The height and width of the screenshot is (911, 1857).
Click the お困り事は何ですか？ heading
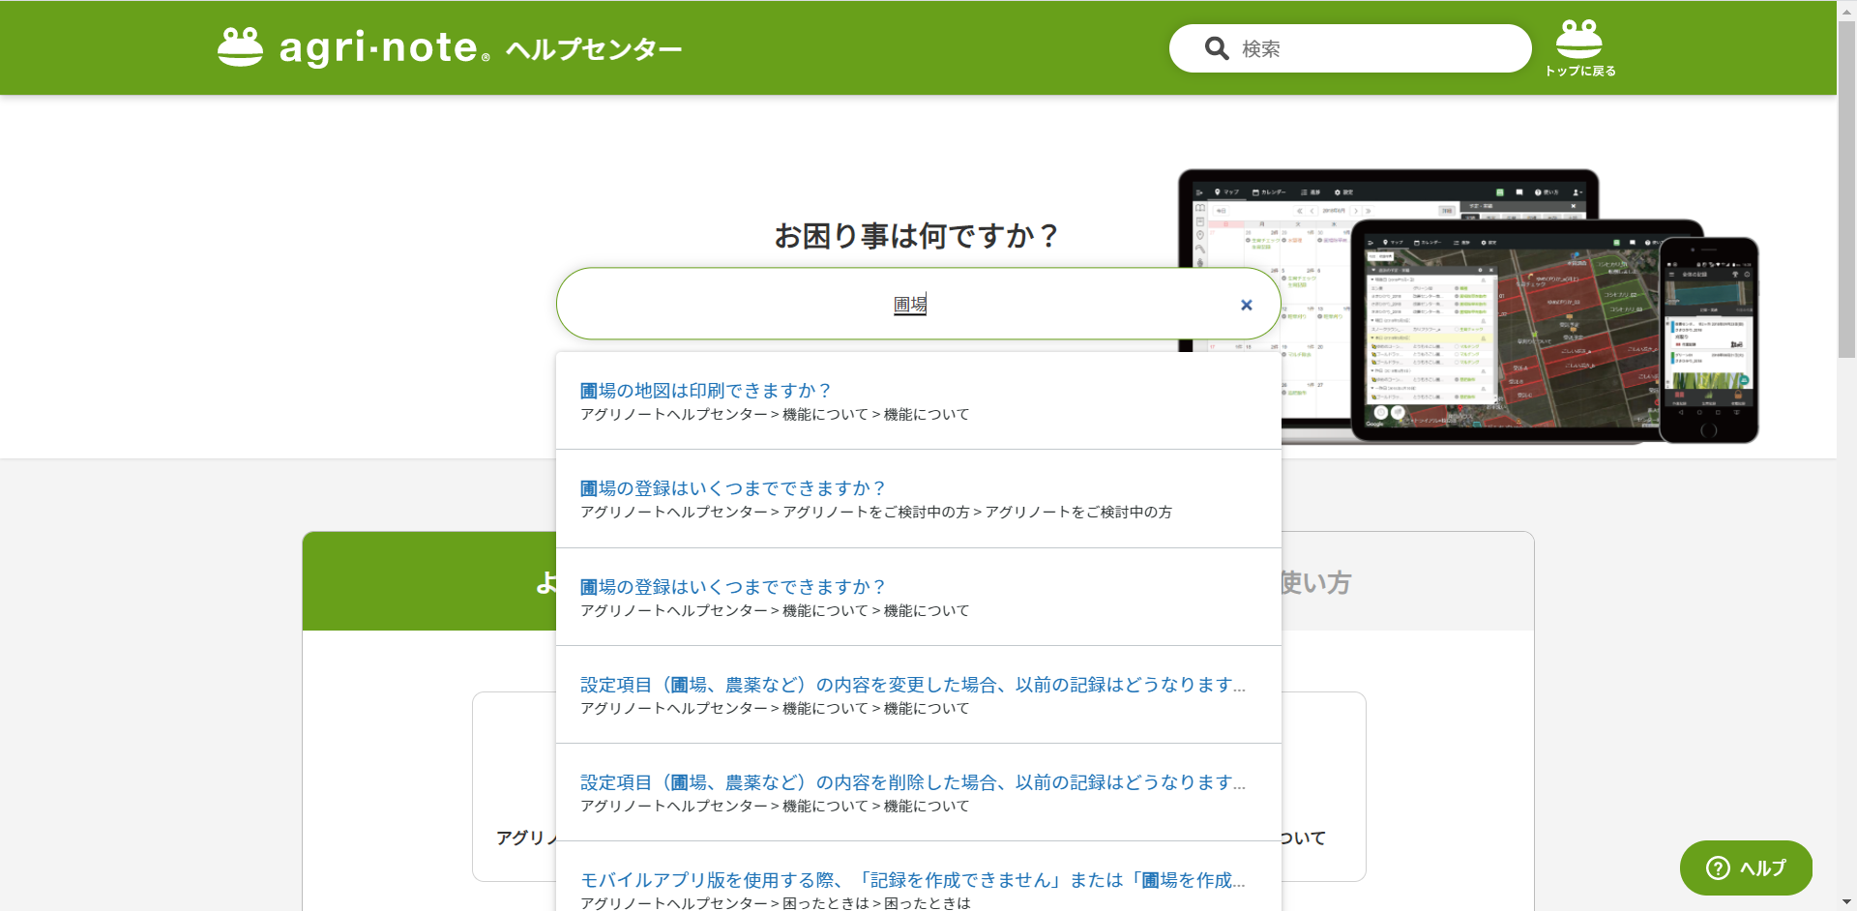click(917, 235)
